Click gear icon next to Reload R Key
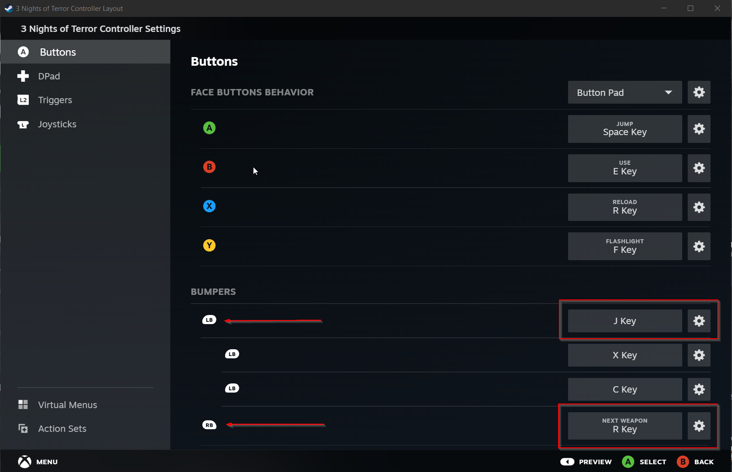Viewport: 732px width, 472px height. click(699, 207)
